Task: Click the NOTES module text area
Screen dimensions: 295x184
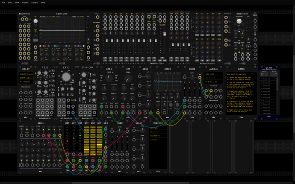Action: point(241,93)
